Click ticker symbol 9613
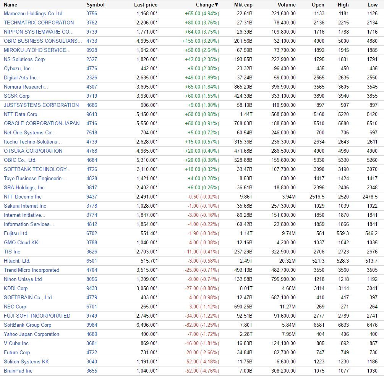Viewport: 384px width, 376px height. pos(92,114)
